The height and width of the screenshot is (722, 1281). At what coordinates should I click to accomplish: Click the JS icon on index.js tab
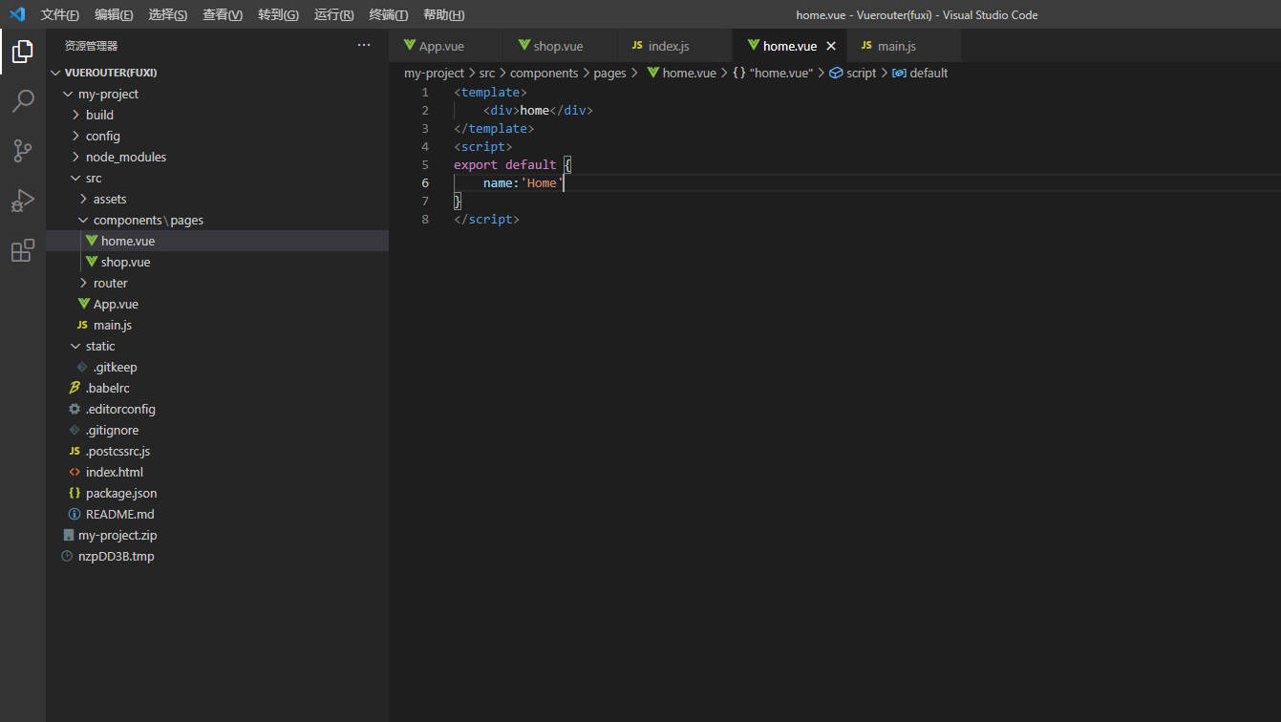[x=637, y=46]
